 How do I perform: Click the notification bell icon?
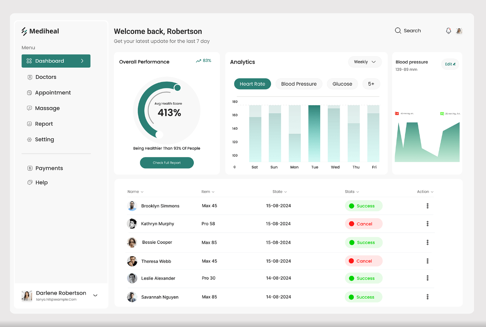click(448, 31)
